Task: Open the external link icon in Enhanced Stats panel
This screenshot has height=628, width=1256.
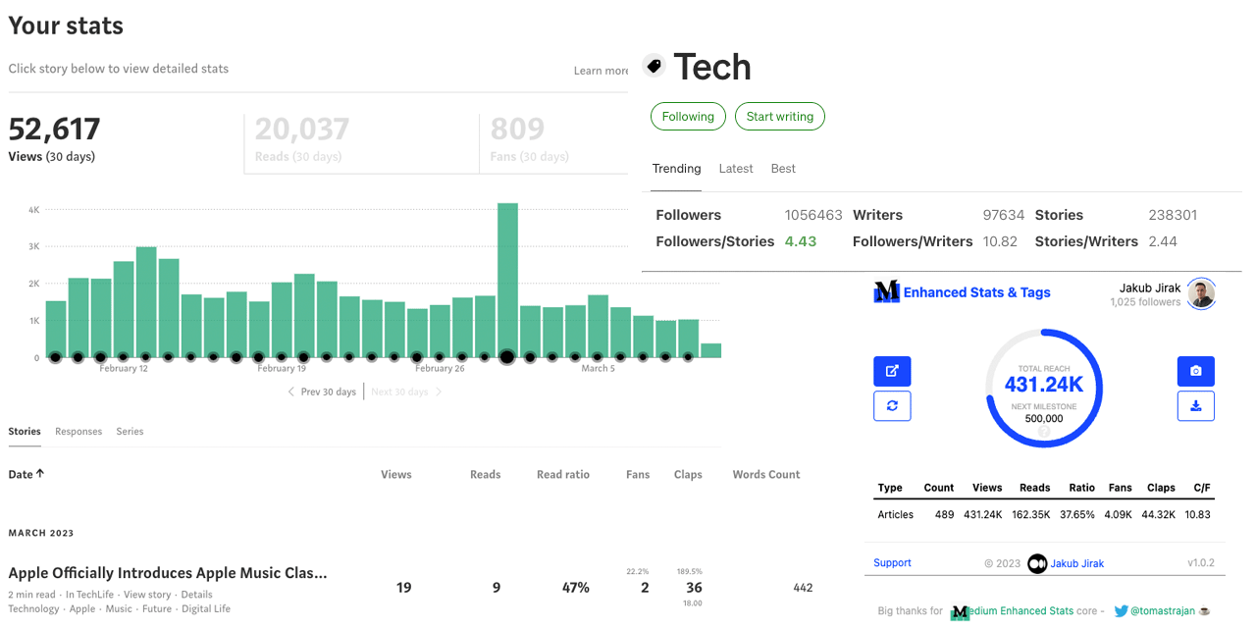Action: coord(892,371)
